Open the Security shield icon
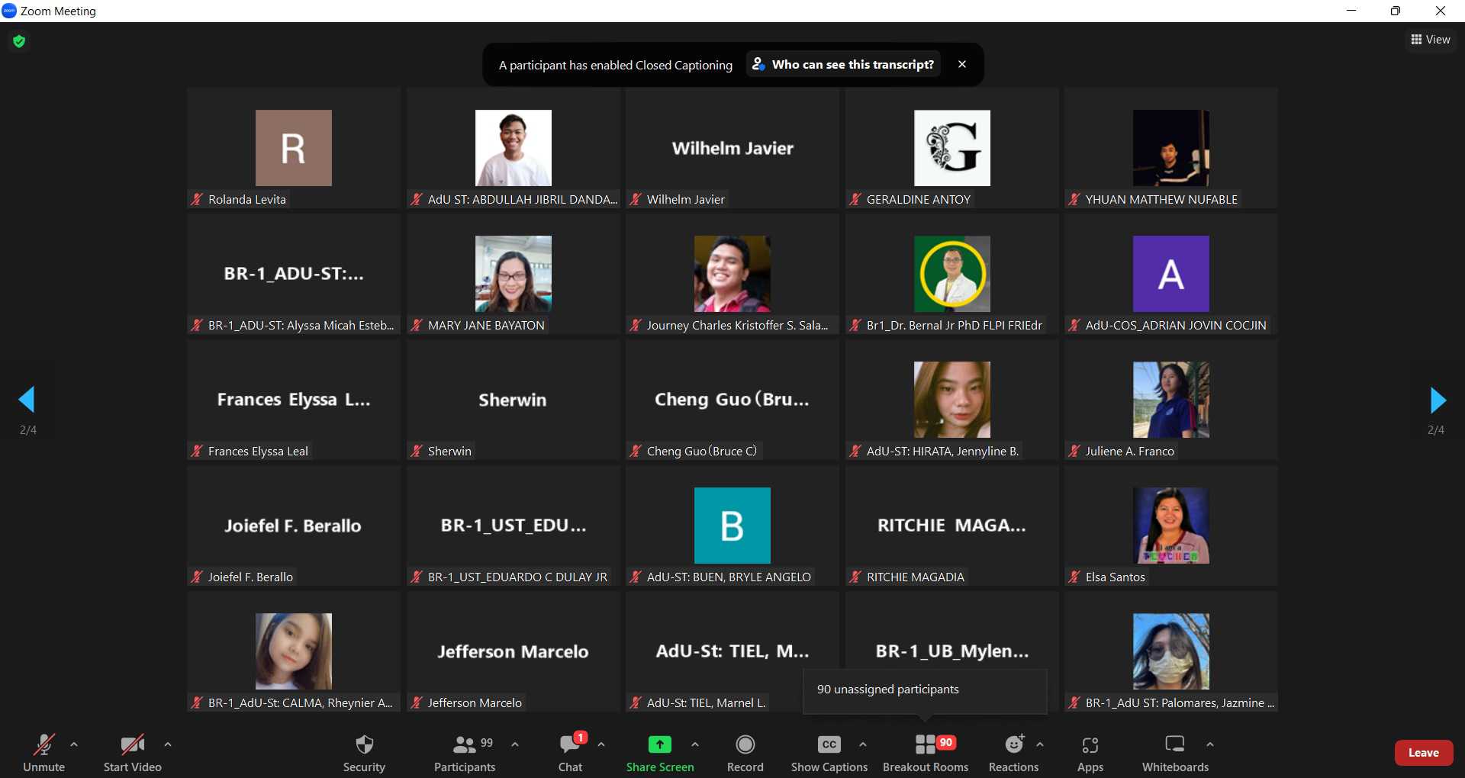This screenshot has width=1465, height=778. [x=364, y=744]
